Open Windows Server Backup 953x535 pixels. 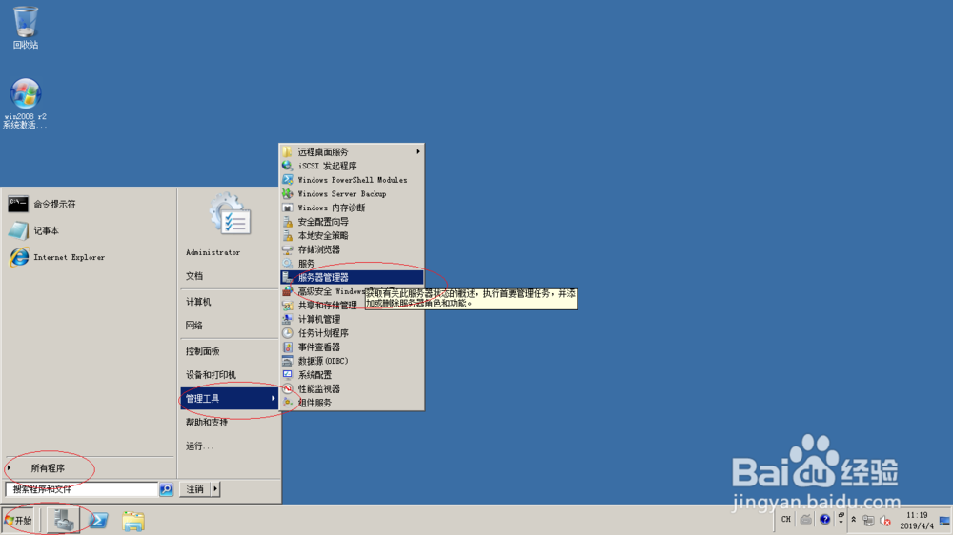tap(352, 193)
